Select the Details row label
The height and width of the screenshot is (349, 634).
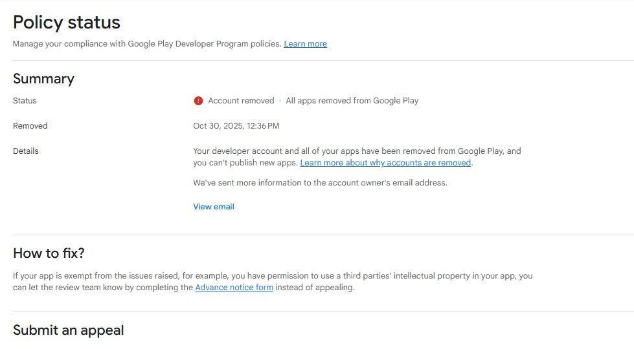[26, 151]
